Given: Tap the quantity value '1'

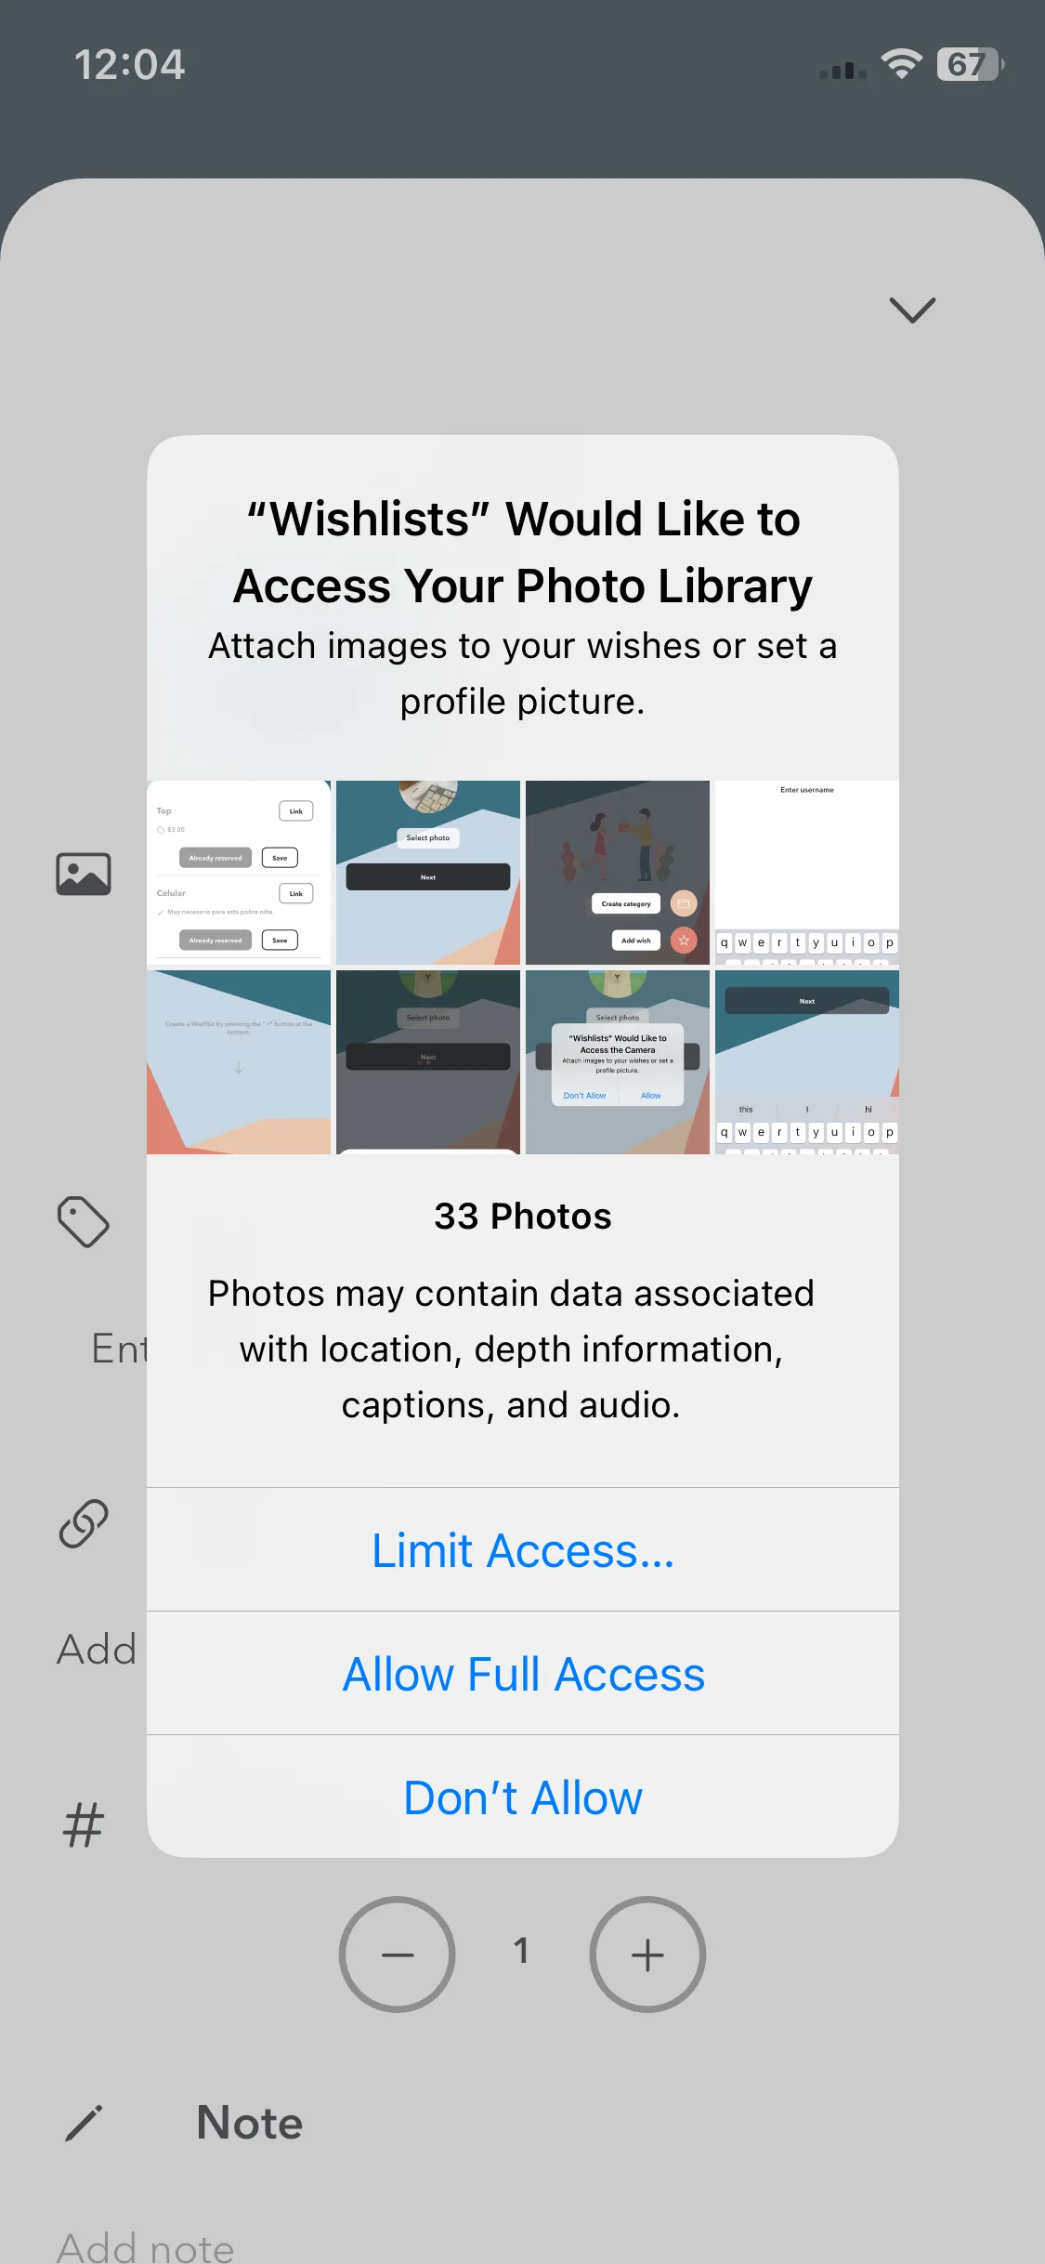Looking at the screenshot, I should 522,1950.
